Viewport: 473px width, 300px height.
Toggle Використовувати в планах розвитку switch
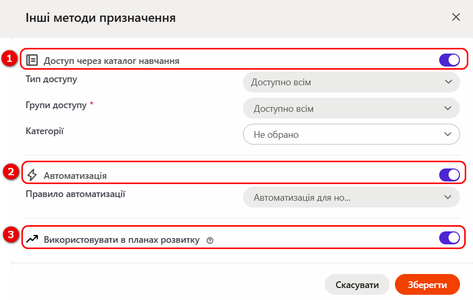tap(449, 238)
